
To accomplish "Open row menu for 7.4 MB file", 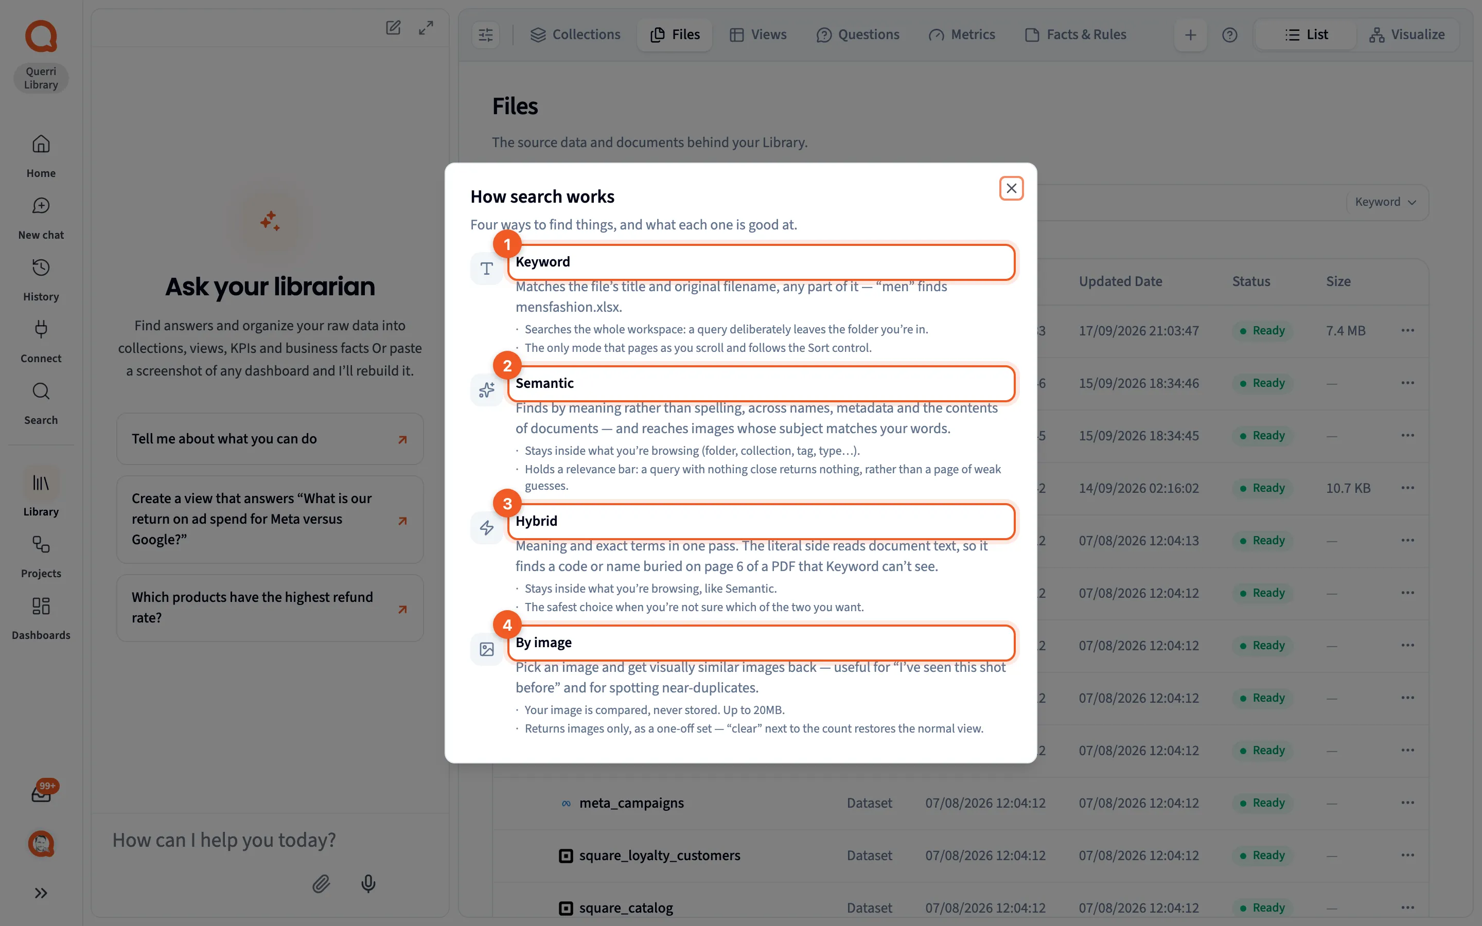I will click(x=1408, y=331).
